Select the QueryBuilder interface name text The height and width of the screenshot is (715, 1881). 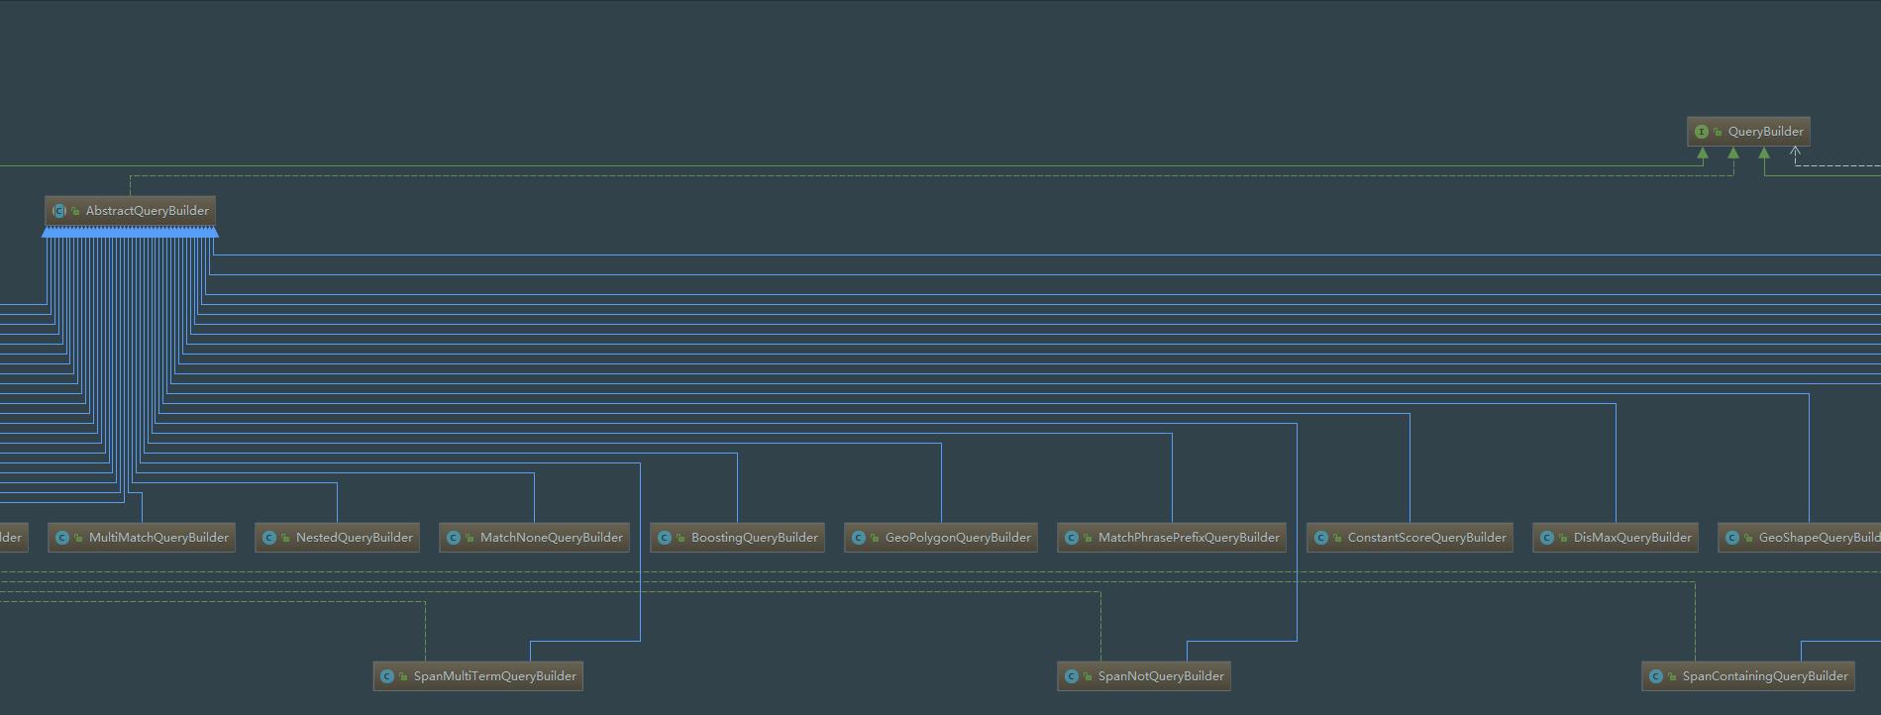click(x=1765, y=132)
